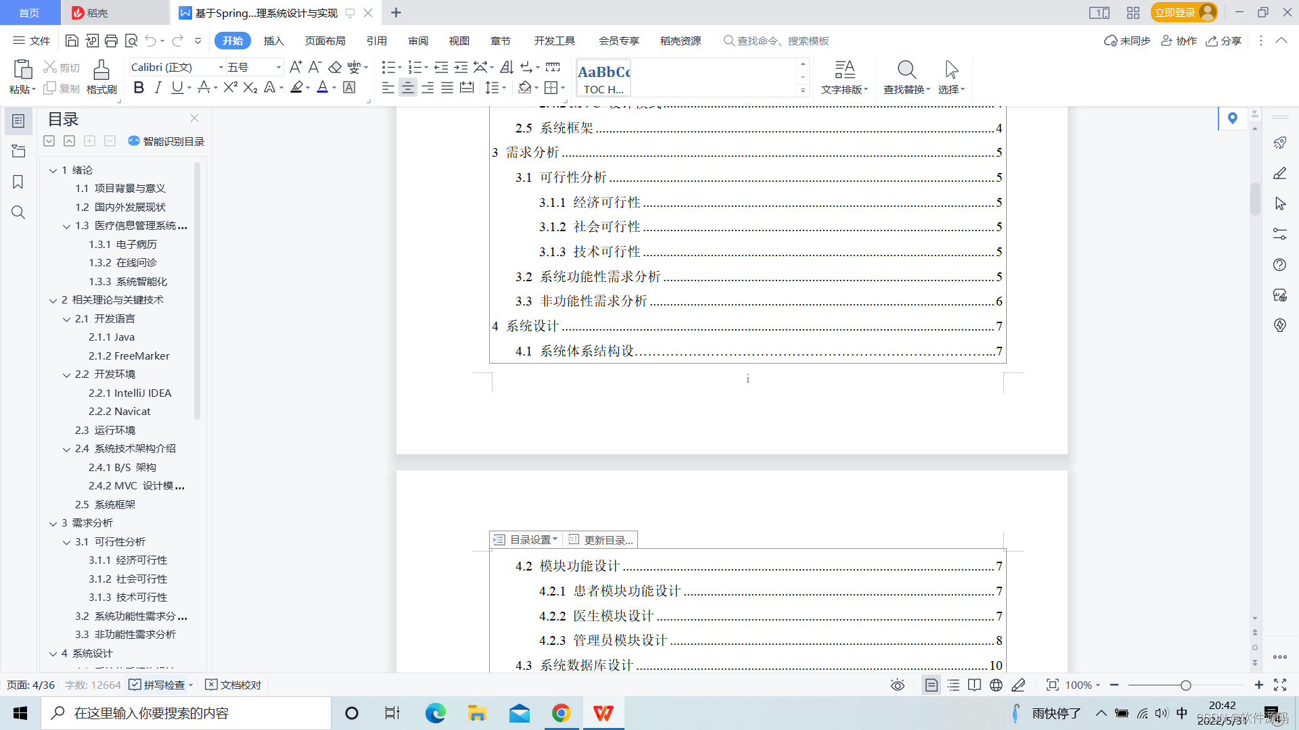Collapse the 2.4 系统技术架构介绍 tree node
Viewport: 1299px width, 730px height.
pos(66,449)
